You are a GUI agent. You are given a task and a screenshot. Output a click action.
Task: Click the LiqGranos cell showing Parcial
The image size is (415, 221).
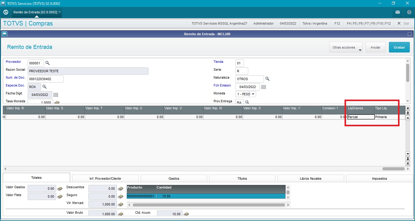[x=361, y=117]
